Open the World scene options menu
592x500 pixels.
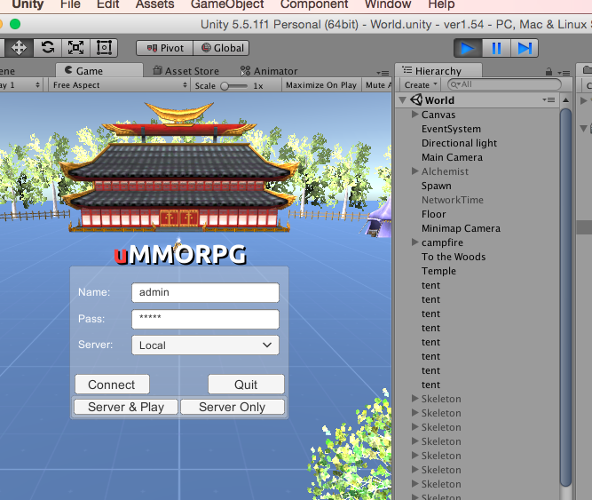click(x=549, y=100)
